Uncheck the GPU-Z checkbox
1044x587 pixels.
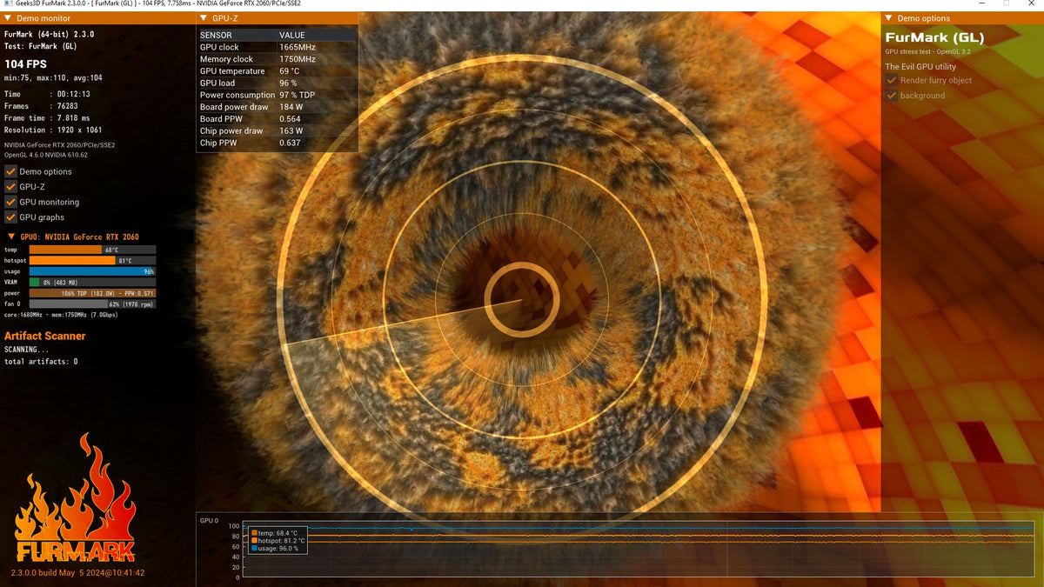[11, 187]
